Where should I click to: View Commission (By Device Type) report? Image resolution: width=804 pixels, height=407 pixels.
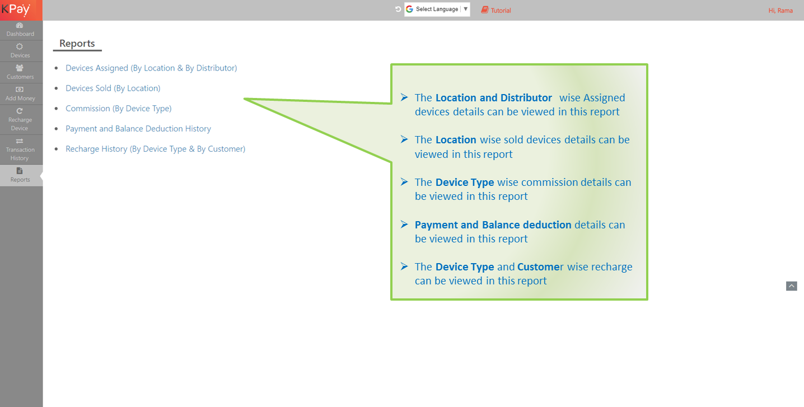coord(118,108)
